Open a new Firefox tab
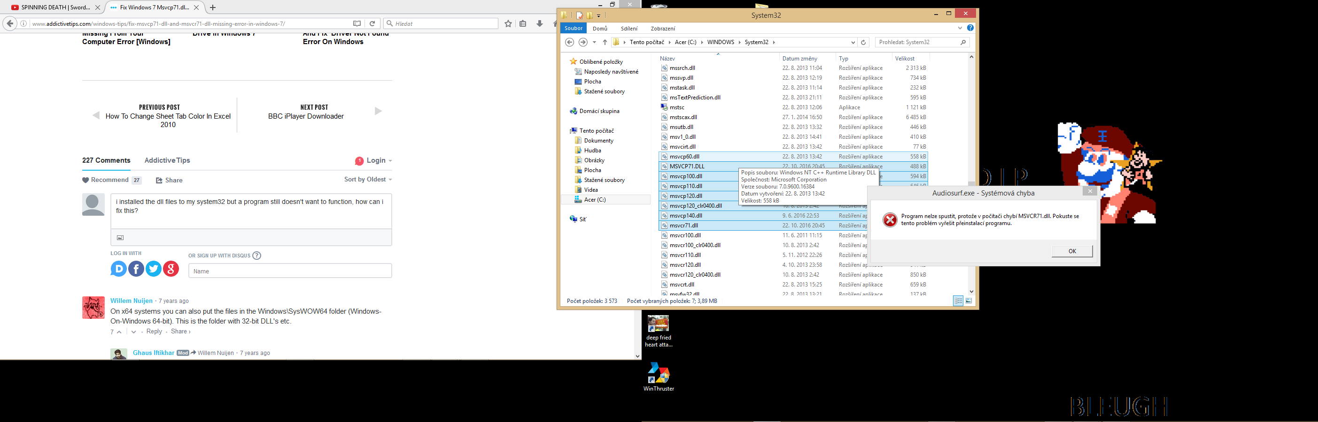 pos(213,8)
